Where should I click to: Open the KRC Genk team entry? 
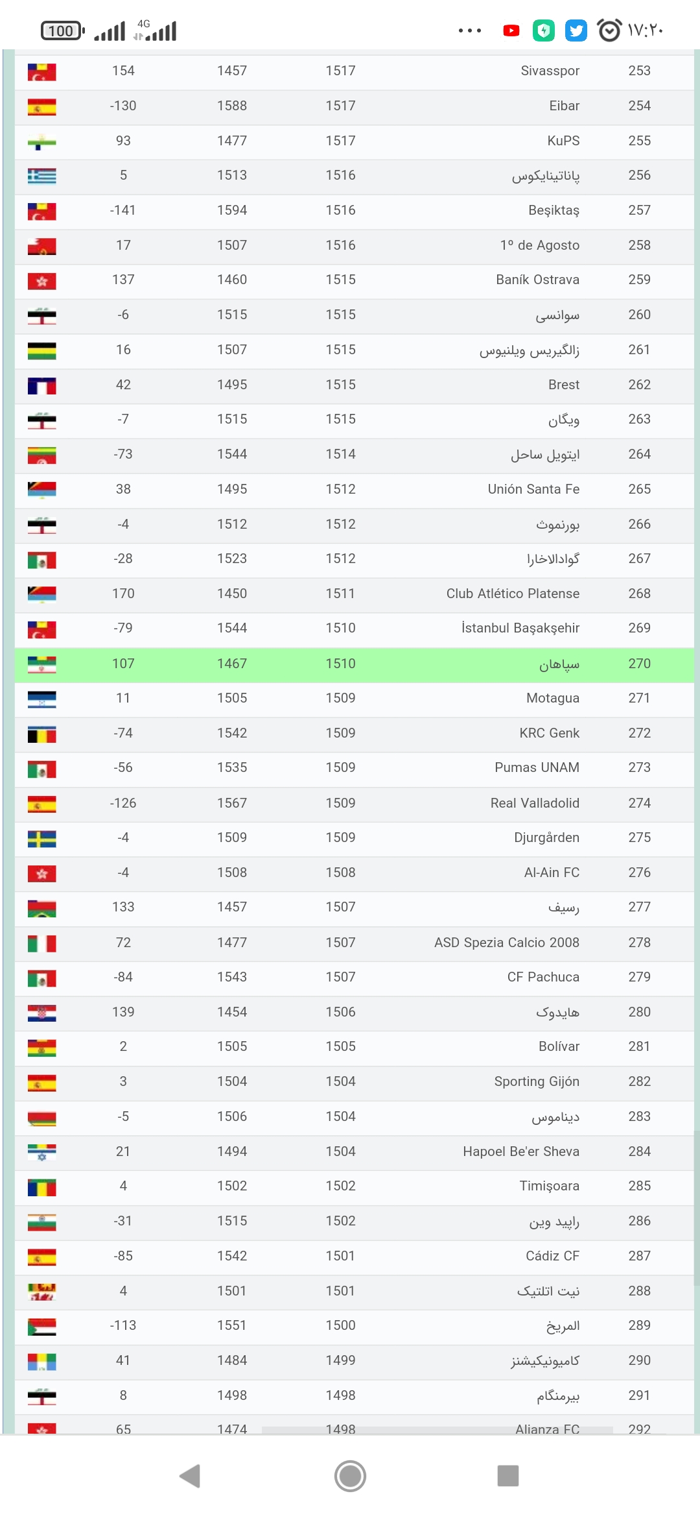pos(550,733)
